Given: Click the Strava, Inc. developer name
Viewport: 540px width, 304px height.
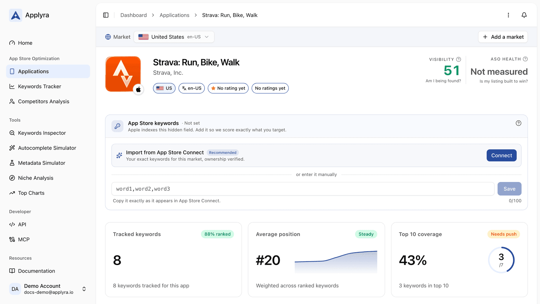Looking at the screenshot, I should pos(168,73).
